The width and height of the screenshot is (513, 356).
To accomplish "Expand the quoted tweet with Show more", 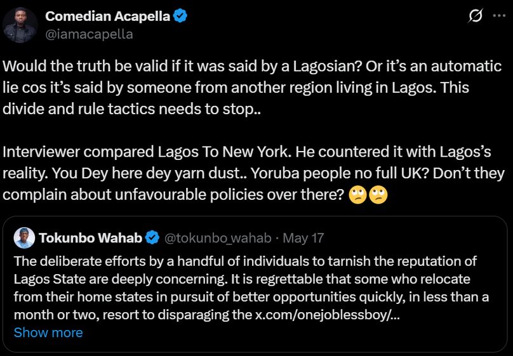I will coord(48,333).
